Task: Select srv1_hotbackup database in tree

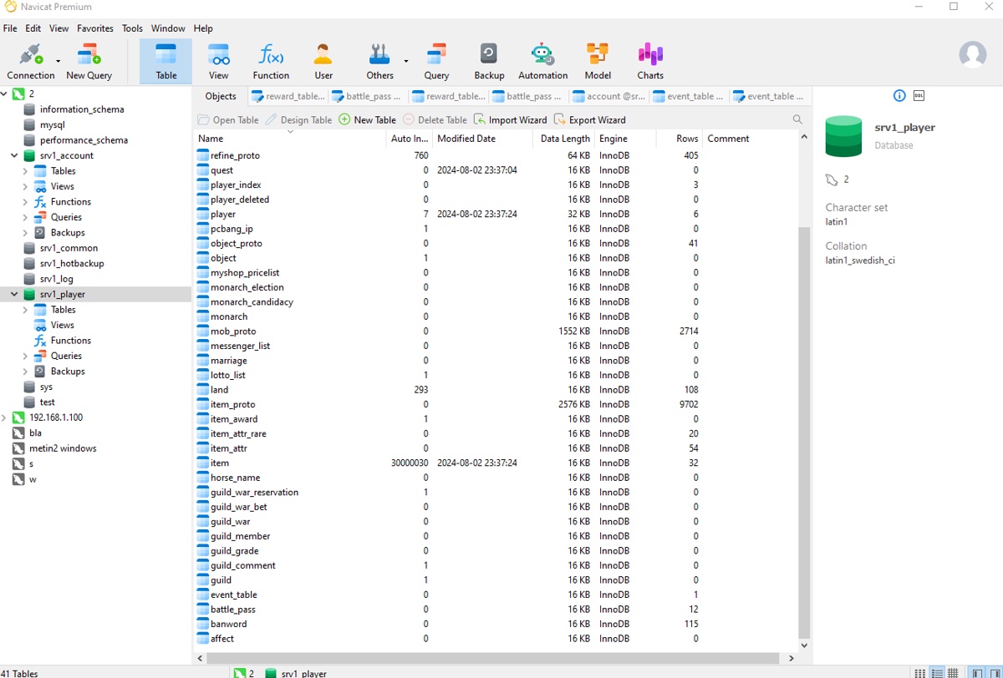Action: pyautogui.click(x=72, y=263)
